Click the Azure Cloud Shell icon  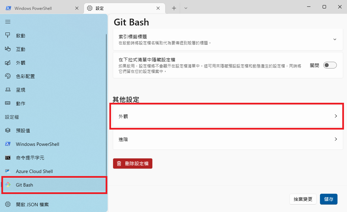coord(8,171)
